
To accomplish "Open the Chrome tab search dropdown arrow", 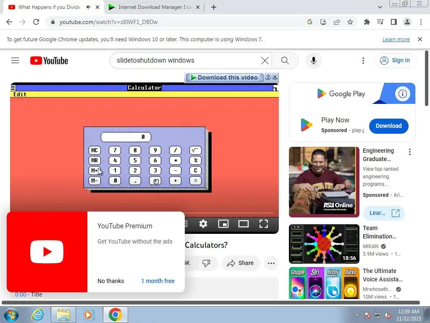I will (x=380, y=7).
